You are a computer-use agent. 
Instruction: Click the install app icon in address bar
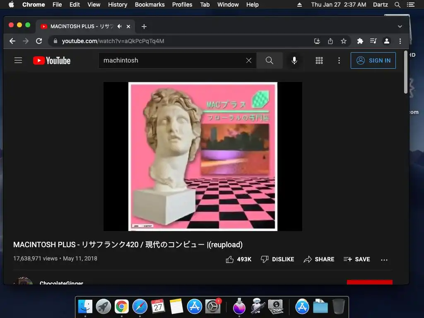click(x=317, y=41)
